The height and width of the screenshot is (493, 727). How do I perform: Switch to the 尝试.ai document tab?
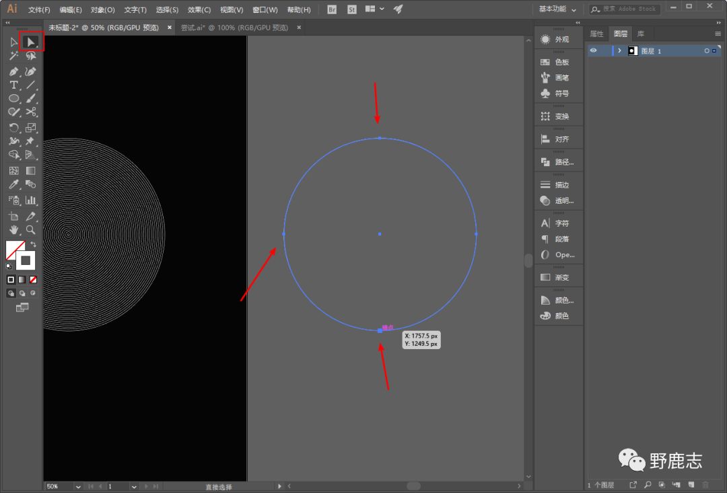click(x=234, y=28)
